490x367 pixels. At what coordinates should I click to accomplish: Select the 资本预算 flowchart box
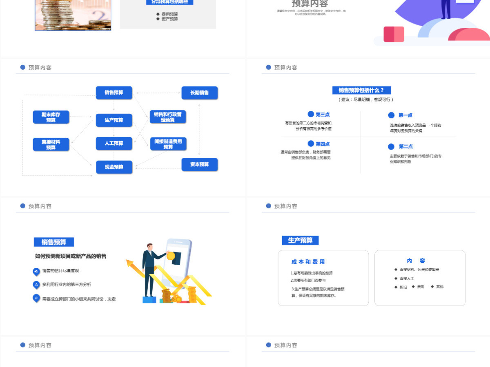point(199,164)
